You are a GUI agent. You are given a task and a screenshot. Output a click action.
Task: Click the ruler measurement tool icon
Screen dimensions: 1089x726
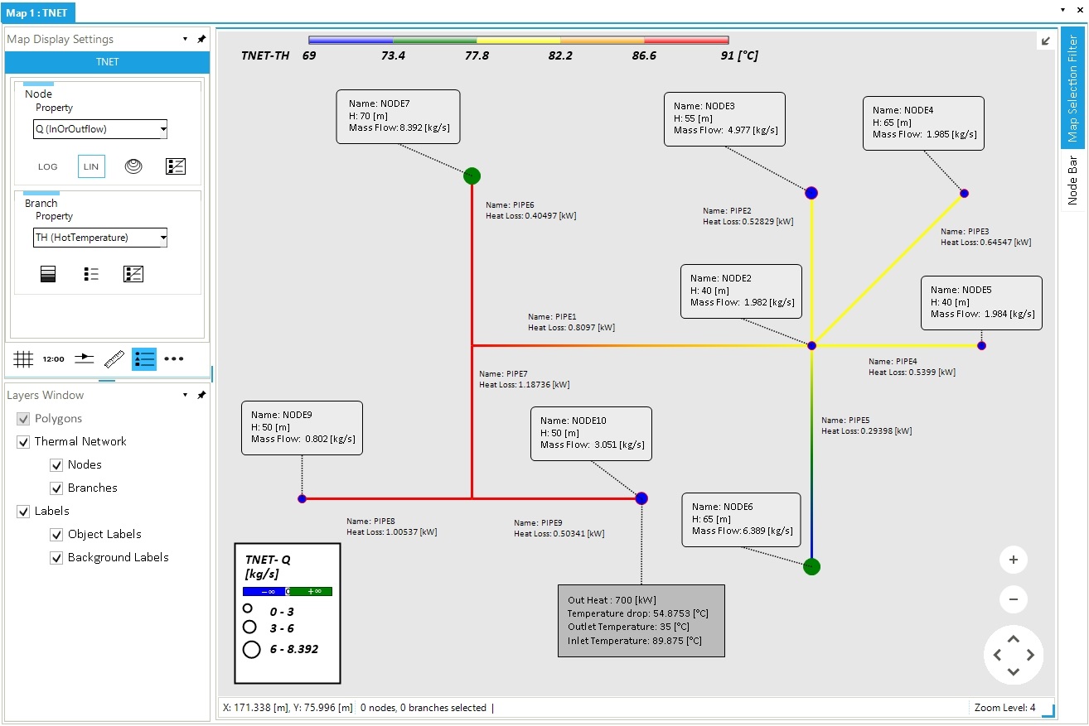(114, 358)
